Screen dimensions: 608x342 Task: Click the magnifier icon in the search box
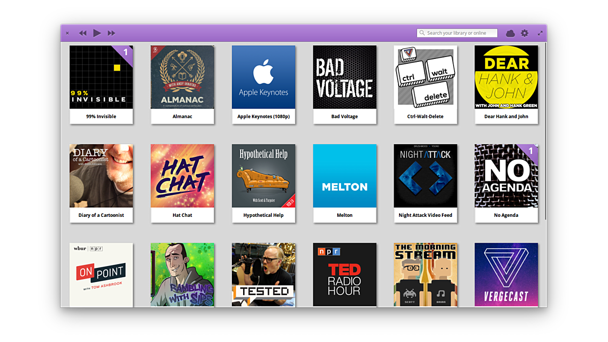422,33
